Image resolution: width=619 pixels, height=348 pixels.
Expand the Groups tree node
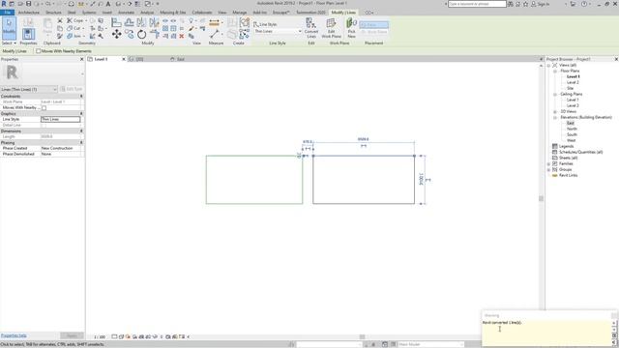(548, 170)
